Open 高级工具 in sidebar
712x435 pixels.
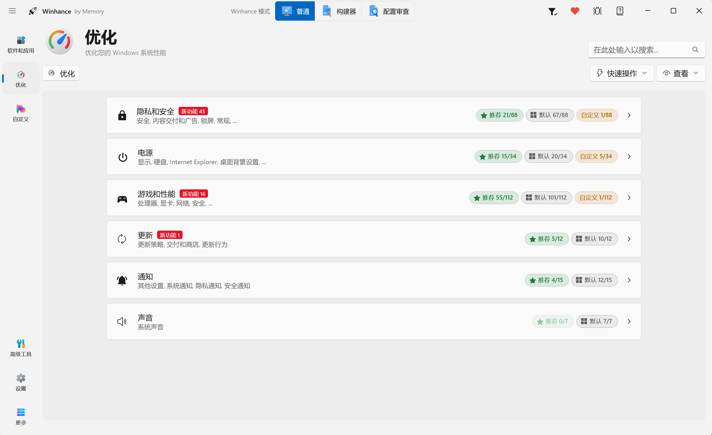pyautogui.click(x=21, y=348)
